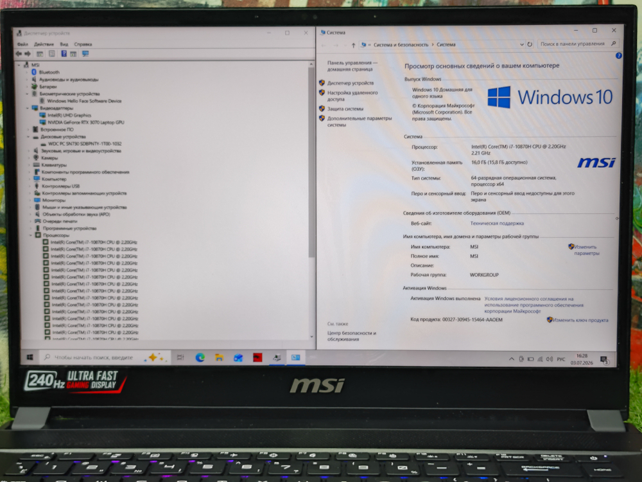
Task: Select the Клавиатуры keyboard icon in device tree
Action: [36, 165]
